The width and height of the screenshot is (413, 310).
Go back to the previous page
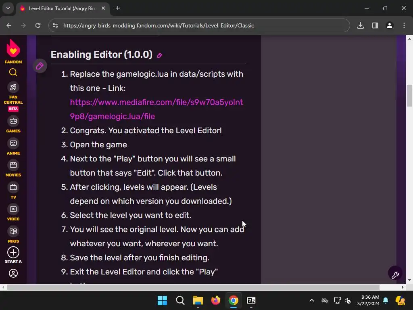(x=9, y=25)
